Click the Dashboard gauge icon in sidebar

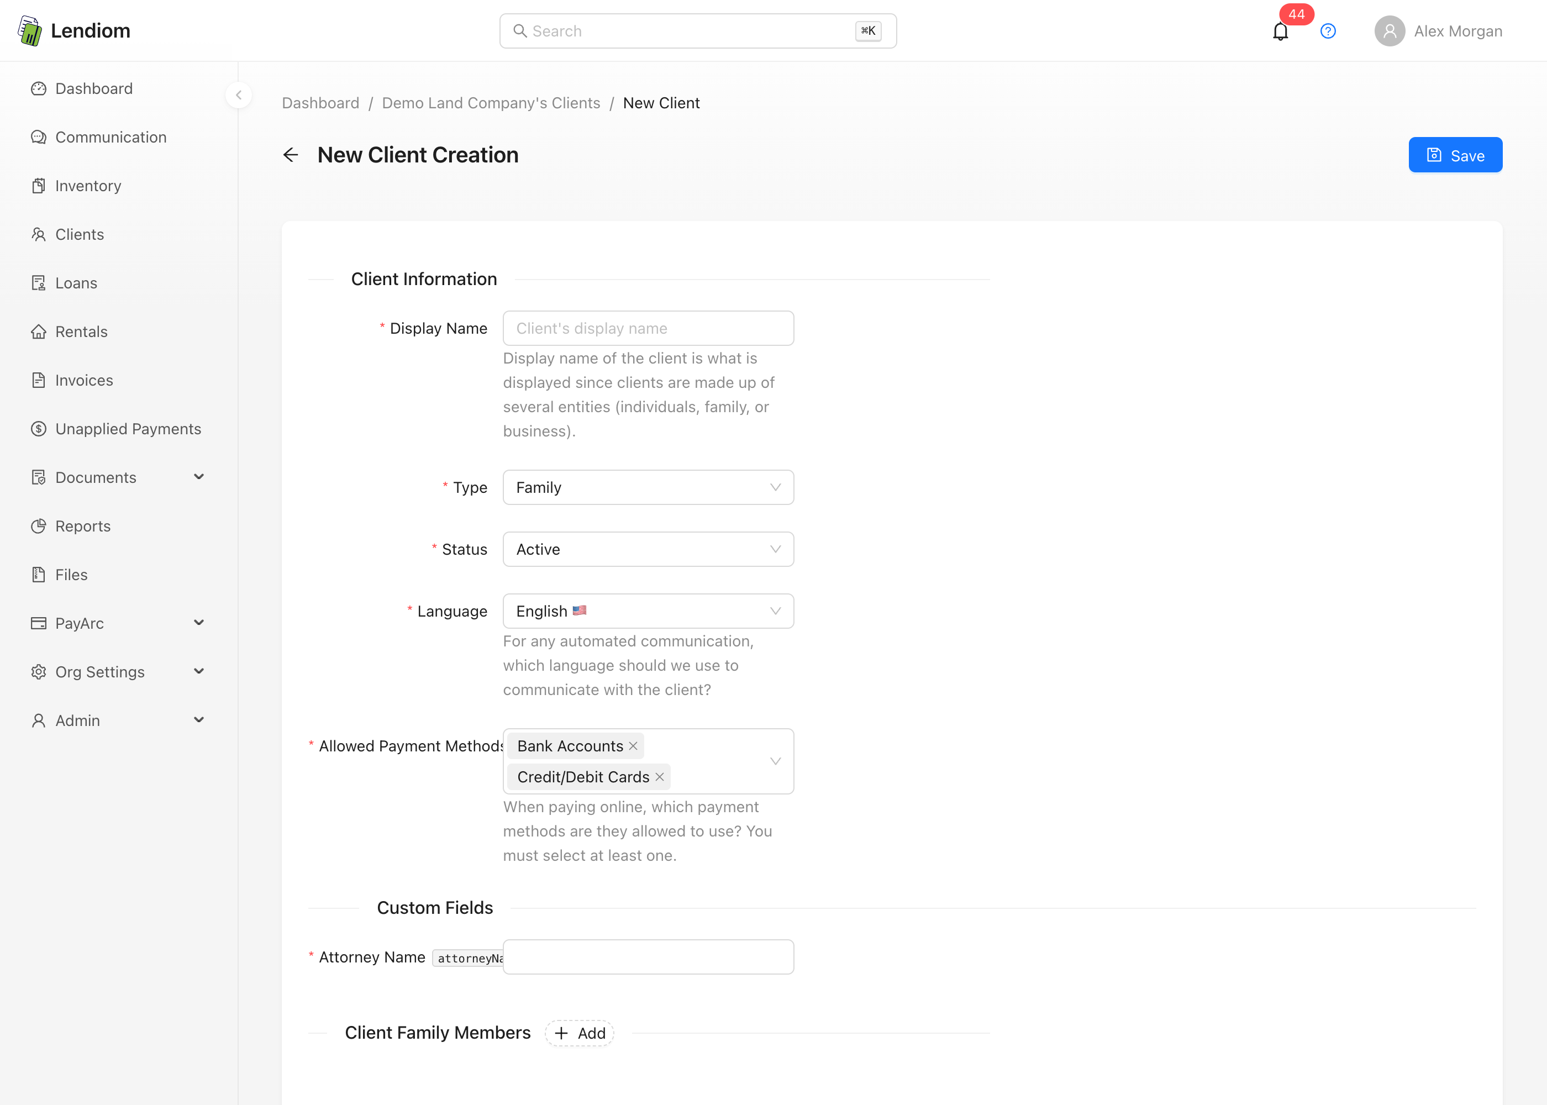pos(39,88)
